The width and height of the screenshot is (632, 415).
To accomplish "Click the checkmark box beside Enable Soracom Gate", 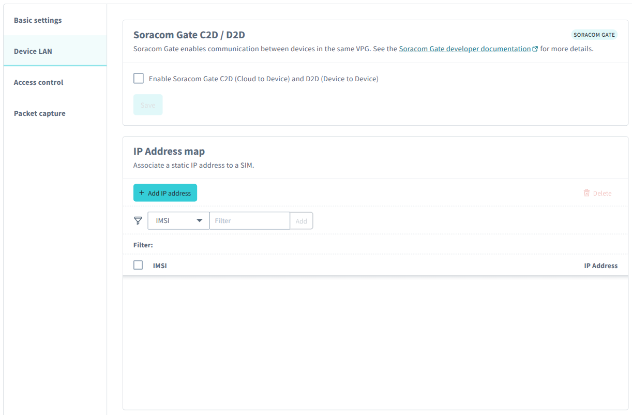I will coord(138,78).
